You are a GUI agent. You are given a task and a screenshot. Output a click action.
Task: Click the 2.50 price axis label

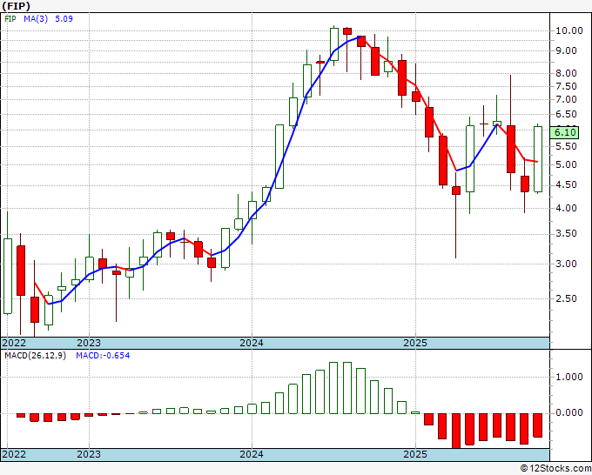point(566,298)
